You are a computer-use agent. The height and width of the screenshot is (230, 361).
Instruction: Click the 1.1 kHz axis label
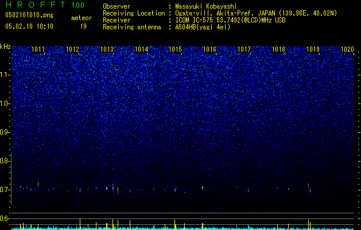pyautogui.click(x=5, y=75)
